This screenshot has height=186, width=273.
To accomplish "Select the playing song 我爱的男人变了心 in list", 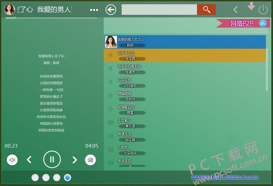I will pyautogui.click(x=185, y=42).
